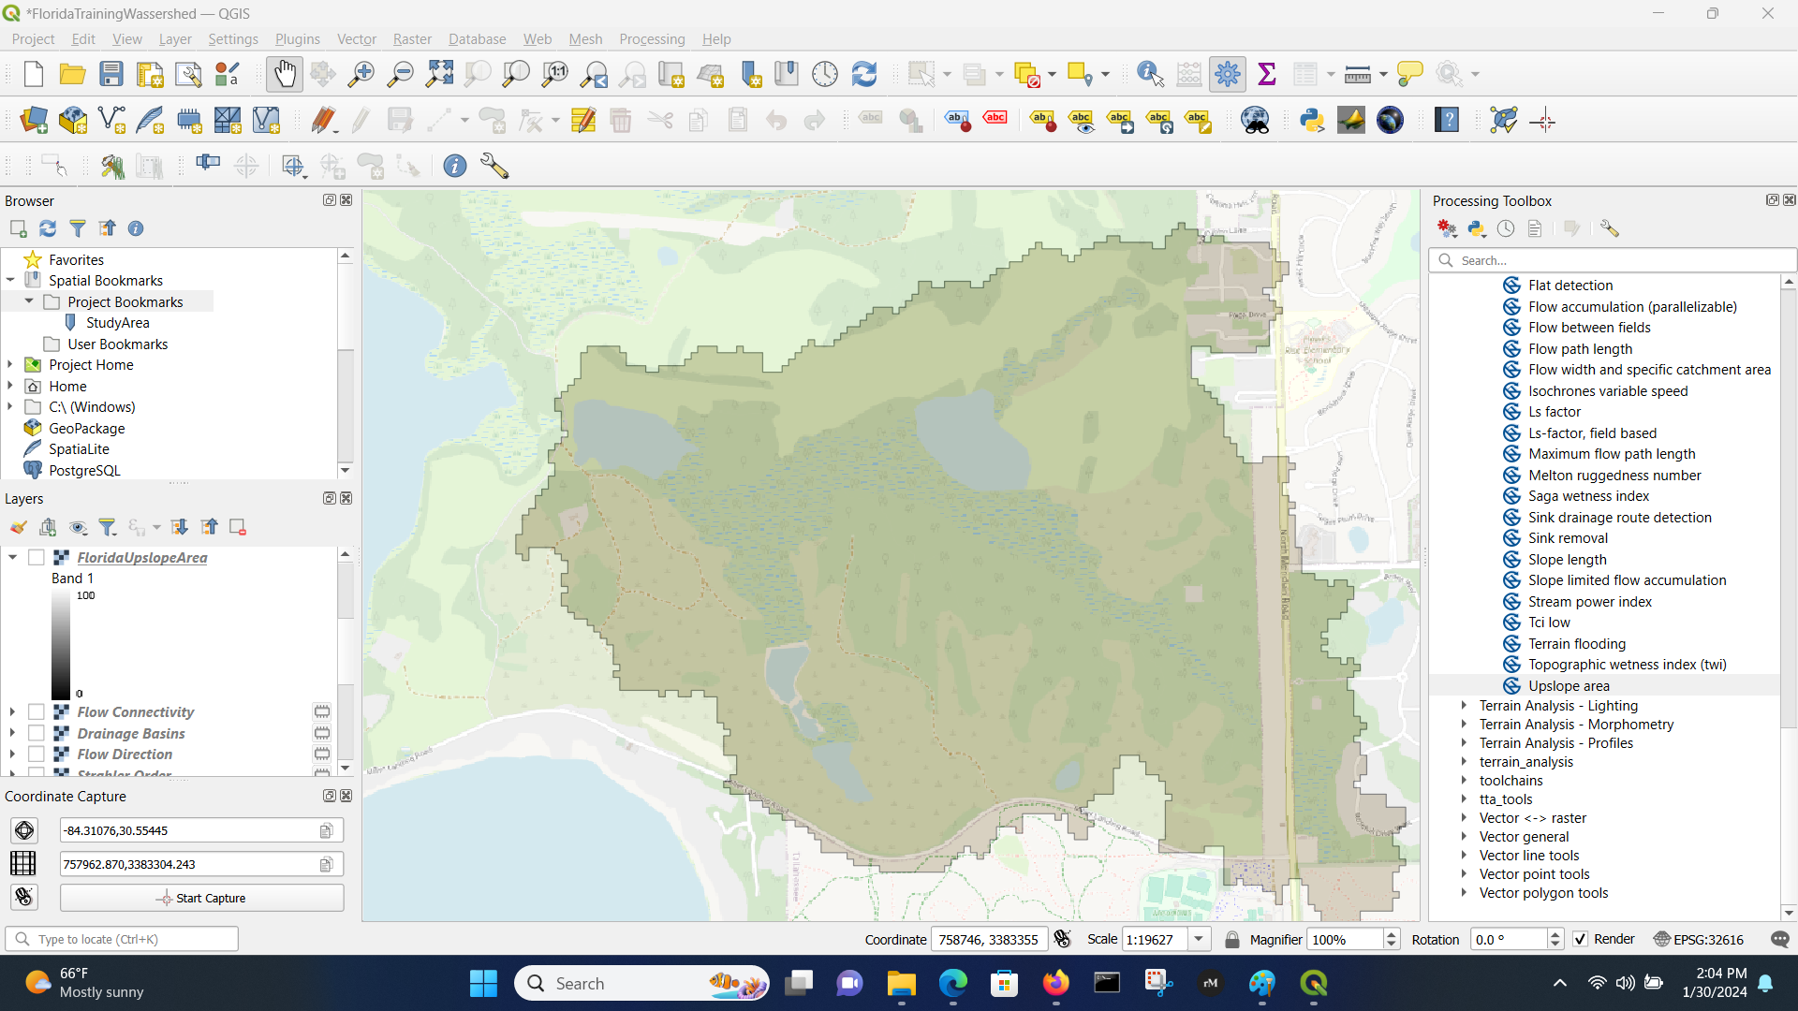Toggle mouse tracking in Coordinate Capture
This screenshot has width=1798, height=1011.
click(x=24, y=897)
